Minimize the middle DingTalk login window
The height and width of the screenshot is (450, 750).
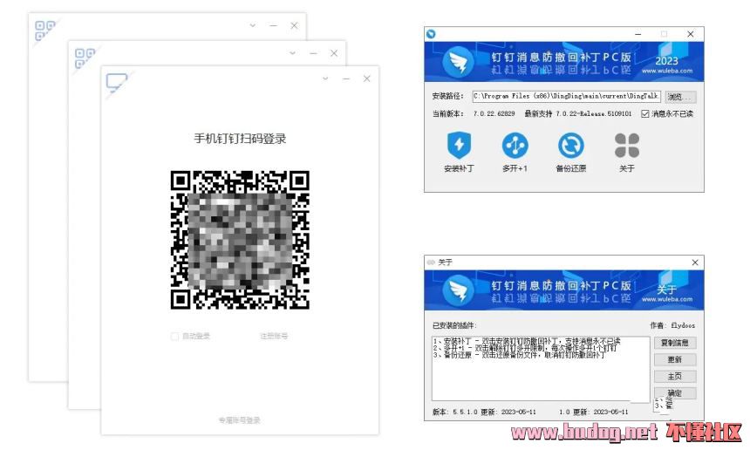[313, 53]
